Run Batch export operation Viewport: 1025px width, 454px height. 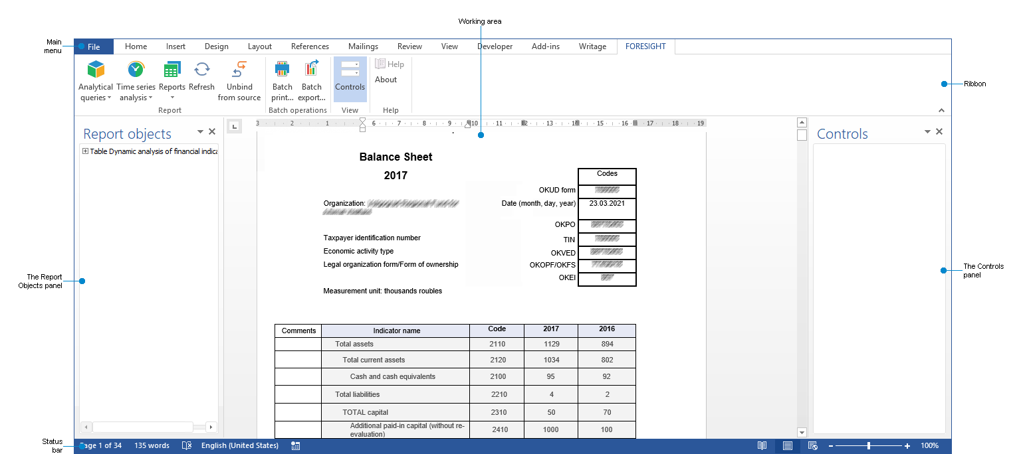[x=311, y=78]
